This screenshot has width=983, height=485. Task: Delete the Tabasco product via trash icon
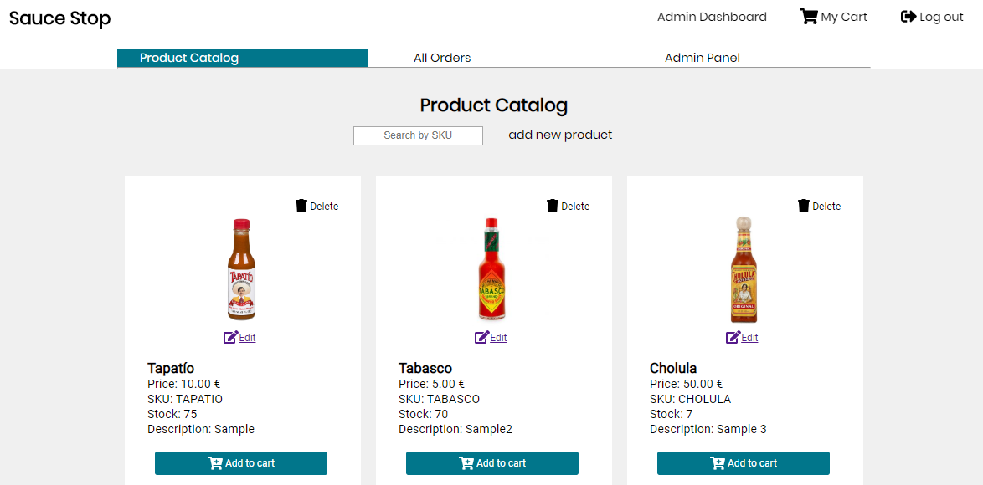[x=553, y=206]
